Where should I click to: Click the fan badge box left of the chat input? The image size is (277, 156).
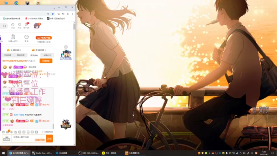[7, 138]
